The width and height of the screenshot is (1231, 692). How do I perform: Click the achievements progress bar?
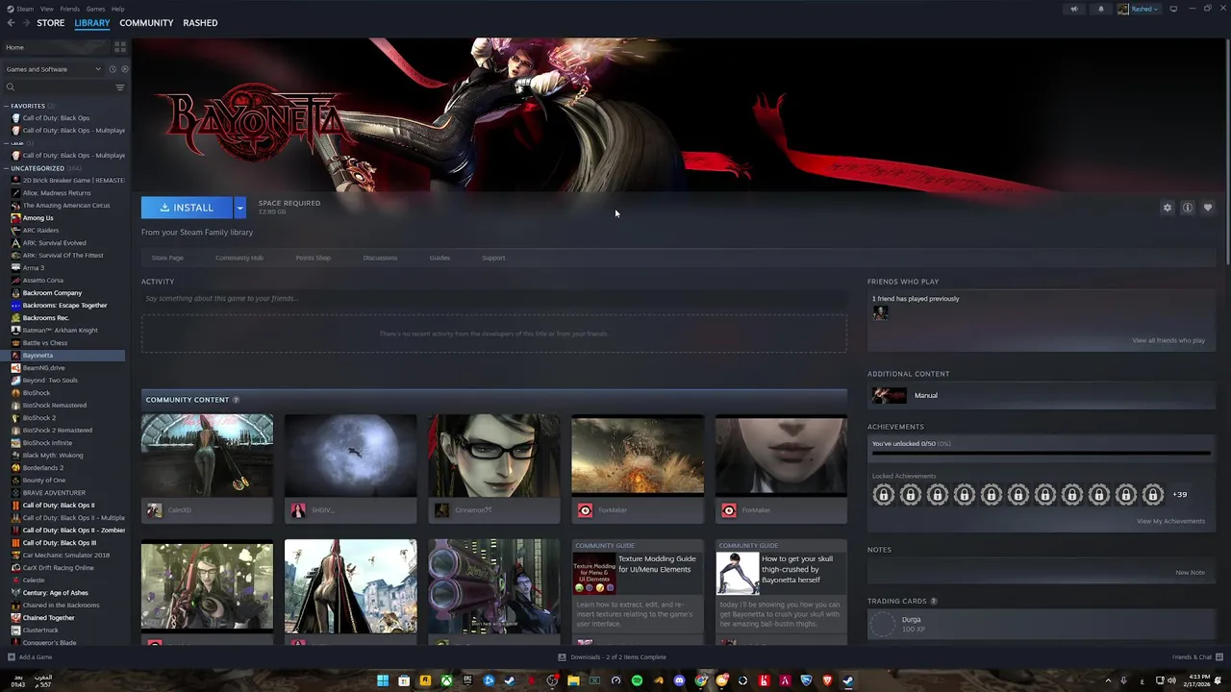click(x=1041, y=453)
